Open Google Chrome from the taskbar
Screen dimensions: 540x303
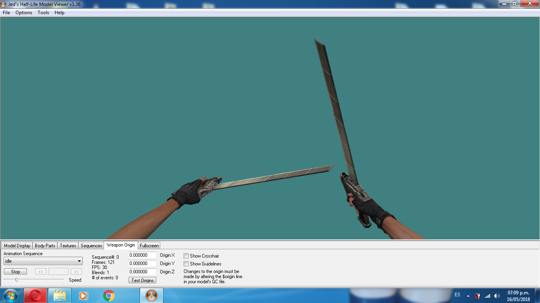point(109,295)
